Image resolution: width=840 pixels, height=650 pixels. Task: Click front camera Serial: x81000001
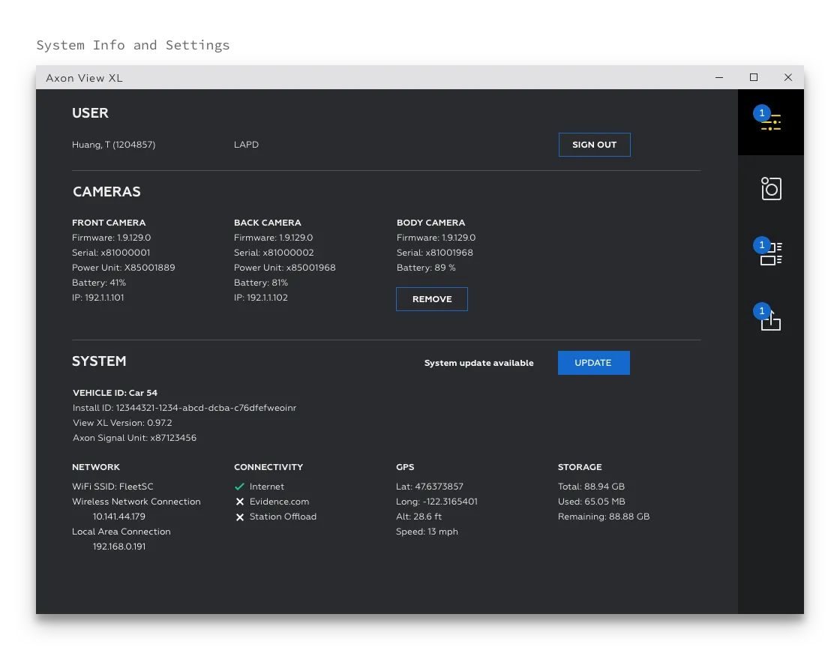[111, 252]
